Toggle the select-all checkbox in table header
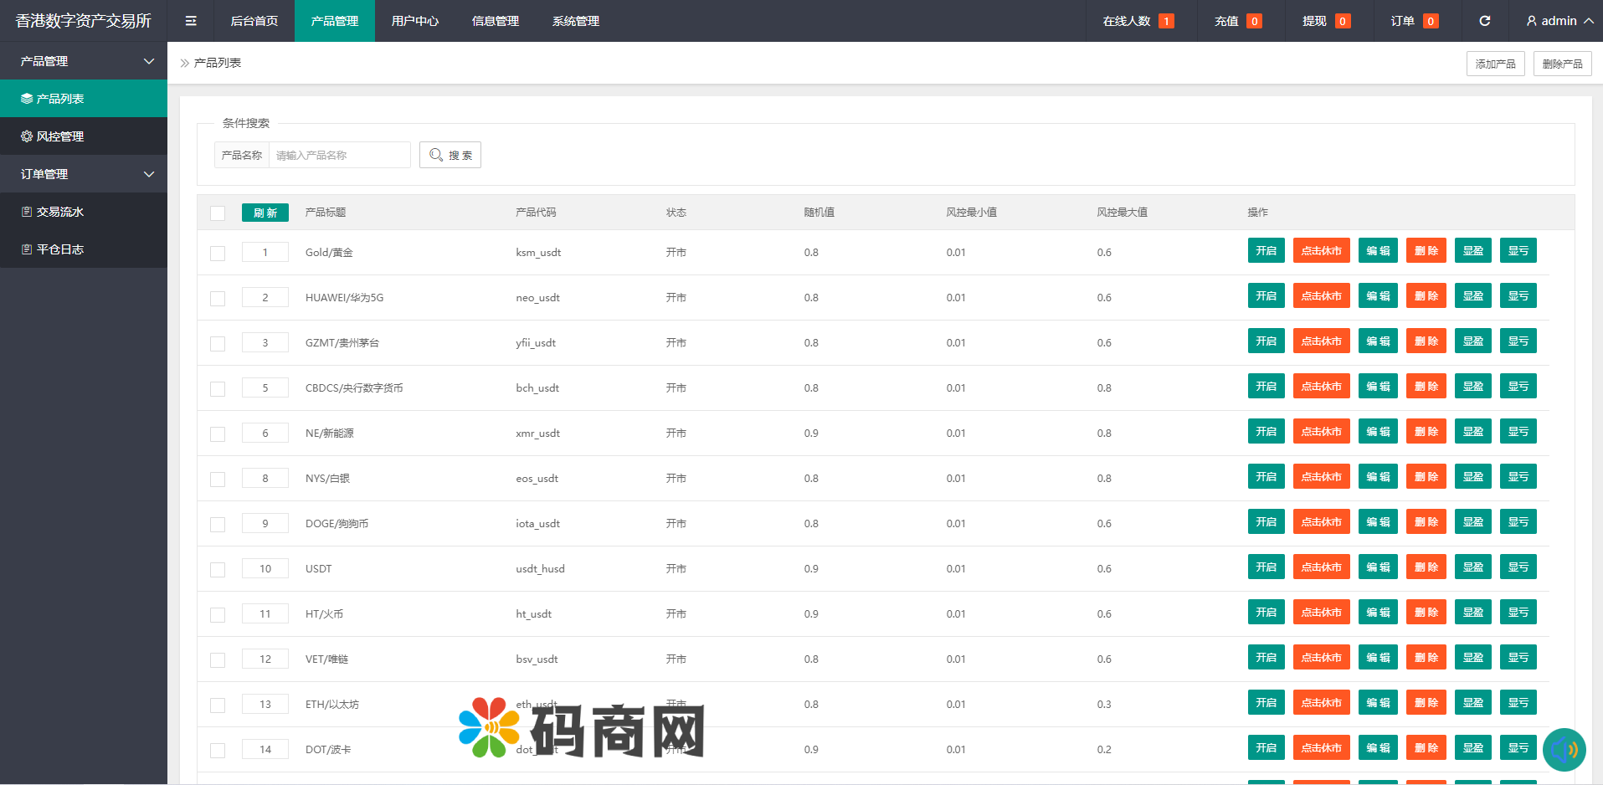Screen dimensions: 1603x785 coord(218,213)
